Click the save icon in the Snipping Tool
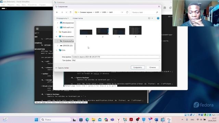The width and height of the screenshot is (219, 123). coord(165,8)
